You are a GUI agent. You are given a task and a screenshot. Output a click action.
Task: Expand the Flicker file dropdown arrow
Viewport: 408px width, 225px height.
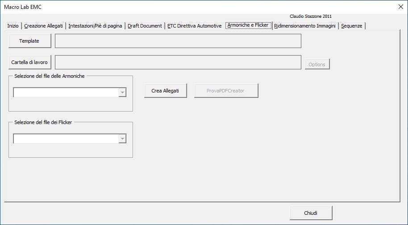pyautogui.click(x=122, y=139)
